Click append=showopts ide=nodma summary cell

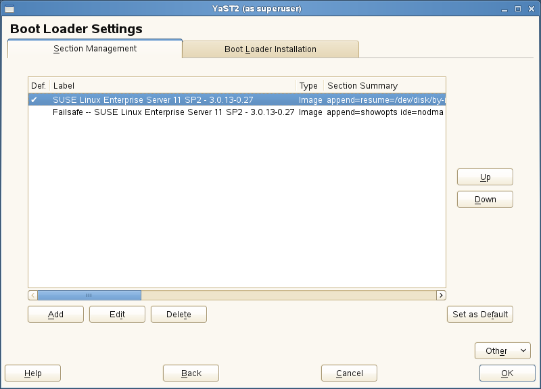pos(385,112)
